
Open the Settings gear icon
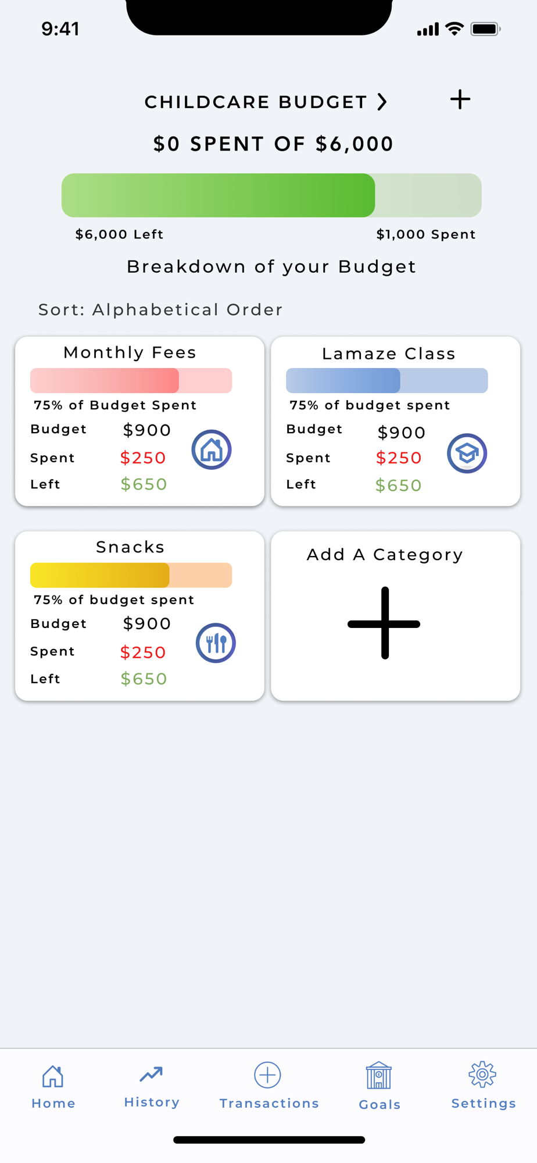pyautogui.click(x=482, y=1075)
